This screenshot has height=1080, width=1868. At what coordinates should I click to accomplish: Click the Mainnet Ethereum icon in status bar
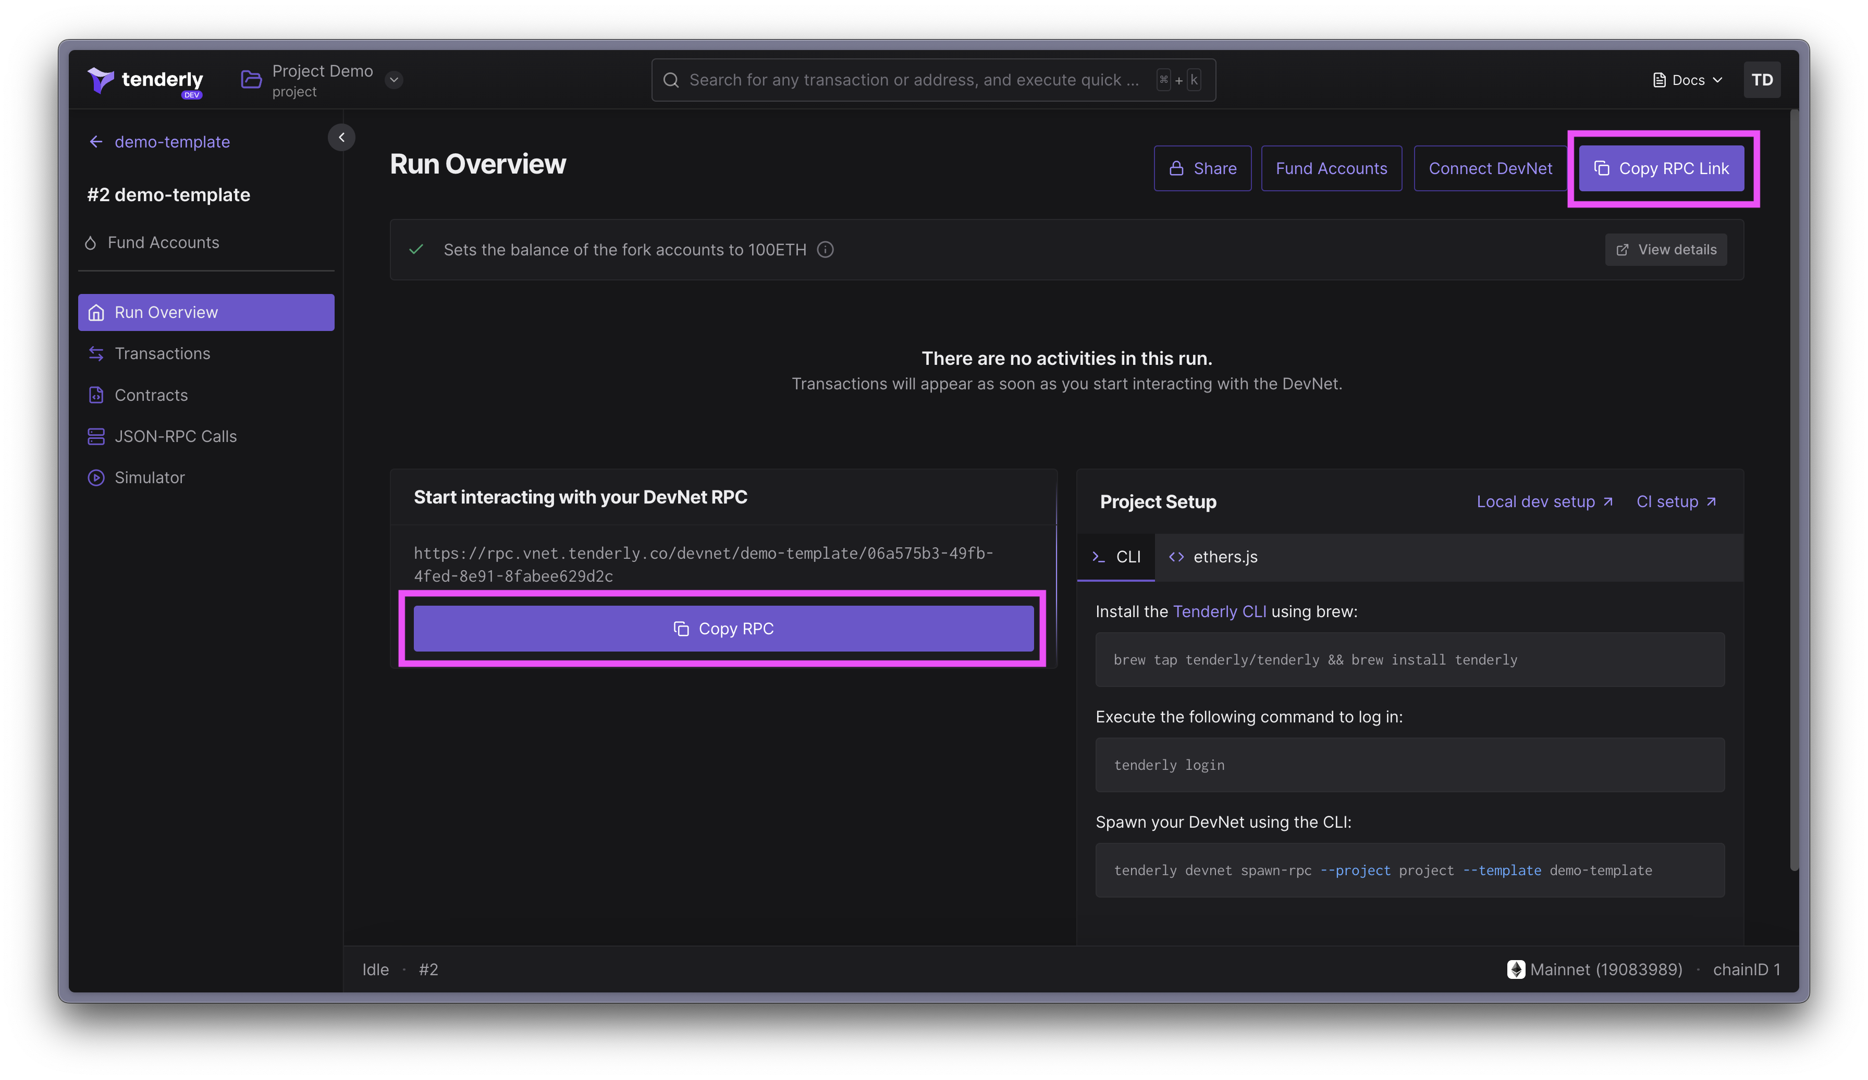[1515, 969]
